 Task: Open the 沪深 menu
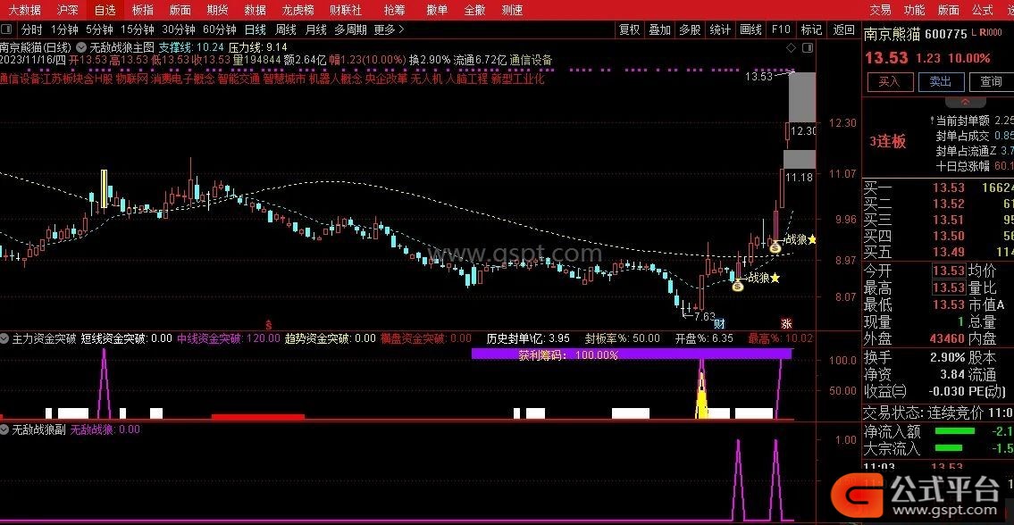[67, 10]
